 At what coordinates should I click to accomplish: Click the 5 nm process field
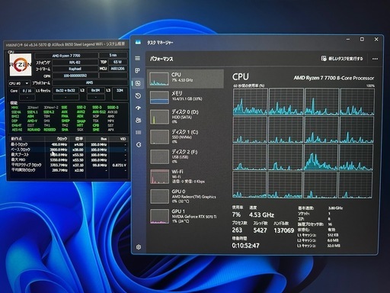pyautogui.click(x=113, y=55)
